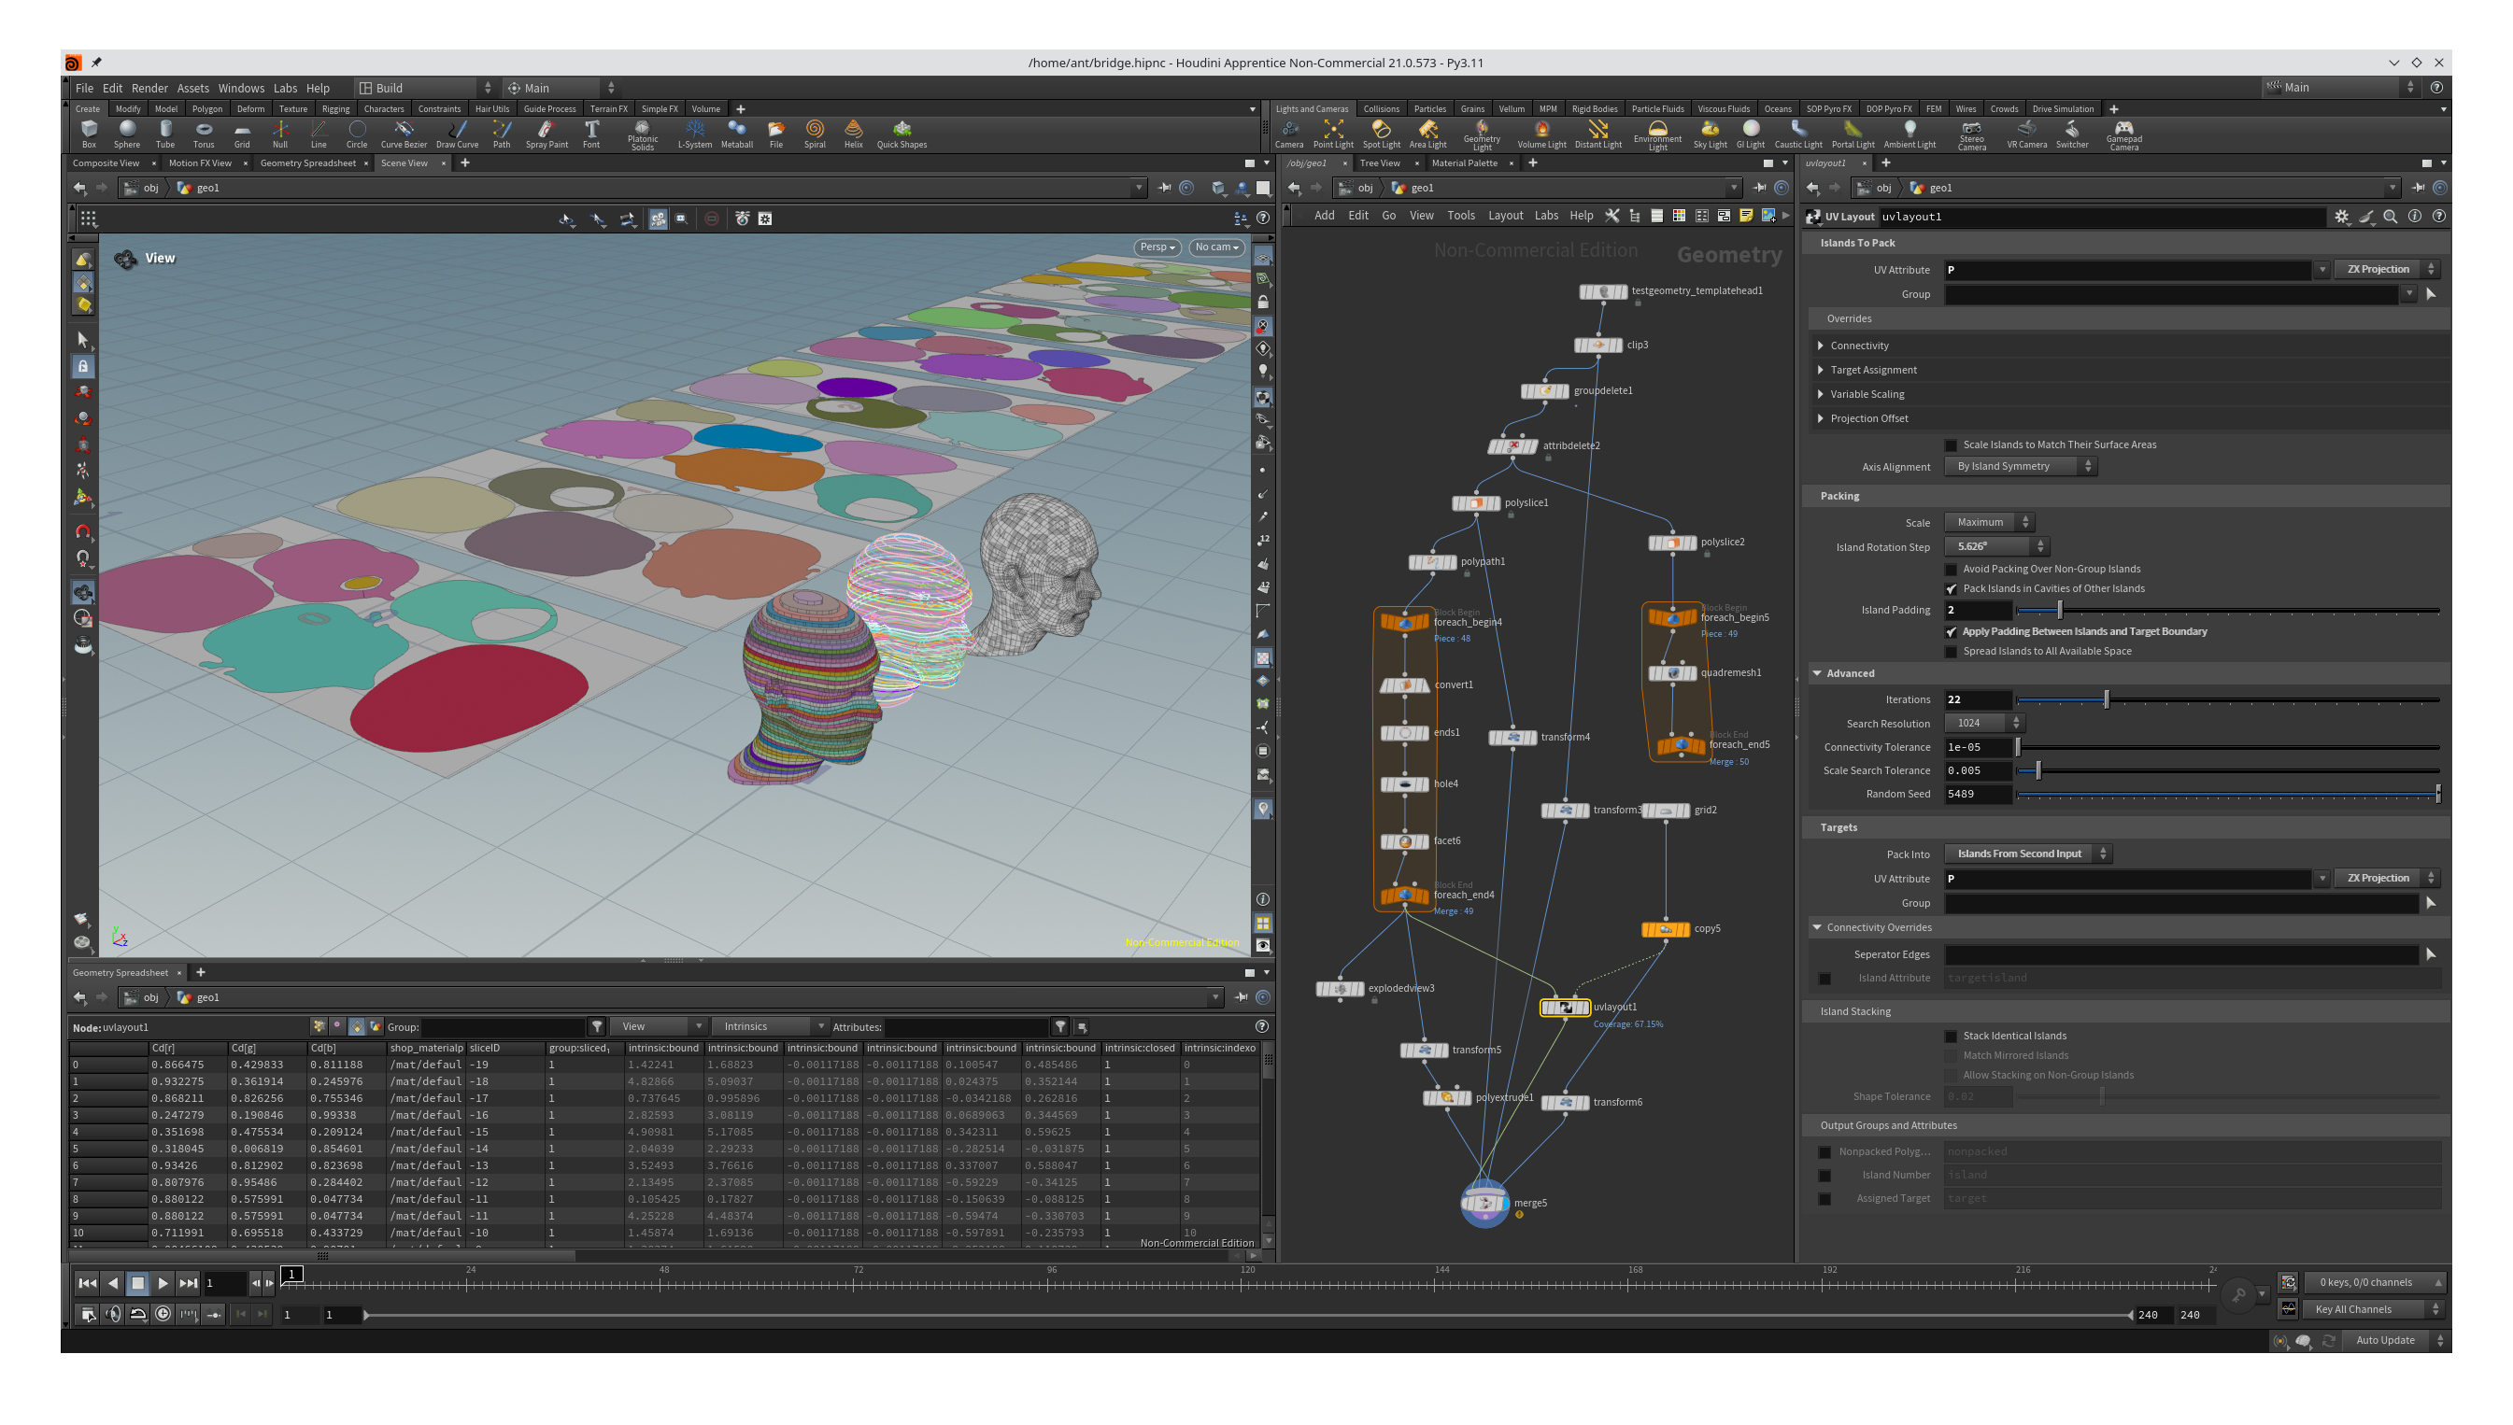Screen dimensions: 2513x1425
Task: Open the Render menu
Action: pyautogui.click(x=149, y=88)
